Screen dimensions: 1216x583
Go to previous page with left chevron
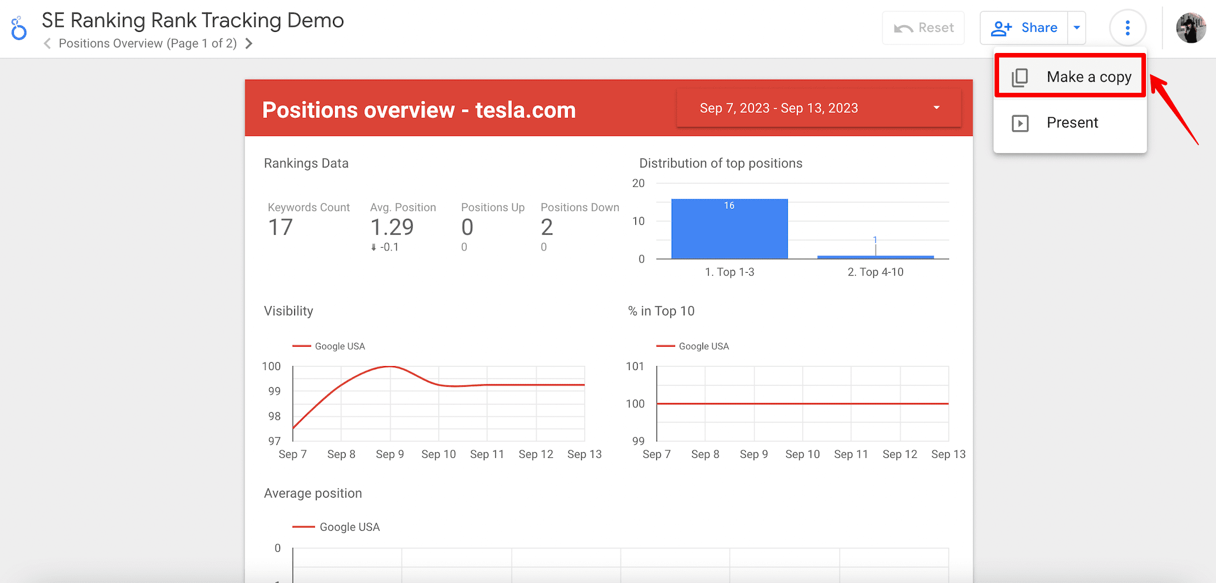(47, 43)
